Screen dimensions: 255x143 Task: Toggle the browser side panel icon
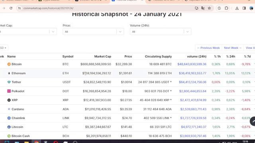coord(244,8)
